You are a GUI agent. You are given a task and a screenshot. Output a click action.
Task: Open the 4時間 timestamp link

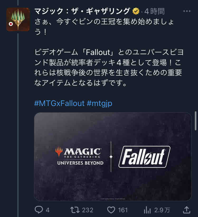pyautogui.click(x=154, y=11)
